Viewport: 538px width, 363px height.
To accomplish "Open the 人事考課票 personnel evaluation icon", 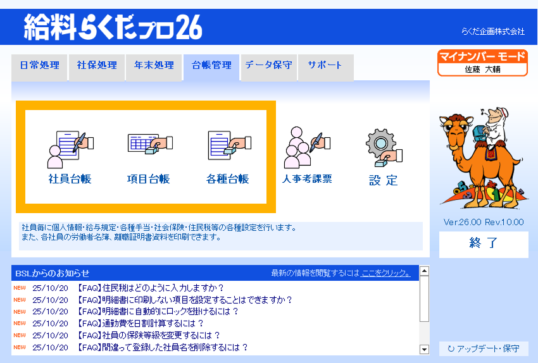I will coord(307,156).
